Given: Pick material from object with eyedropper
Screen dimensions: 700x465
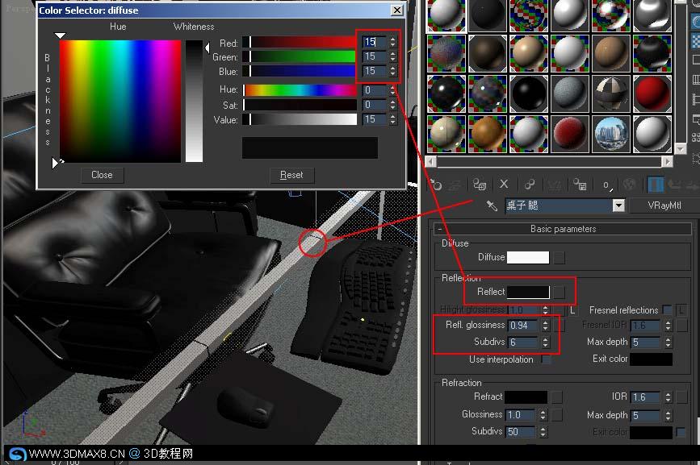Looking at the screenshot, I should (492, 206).
